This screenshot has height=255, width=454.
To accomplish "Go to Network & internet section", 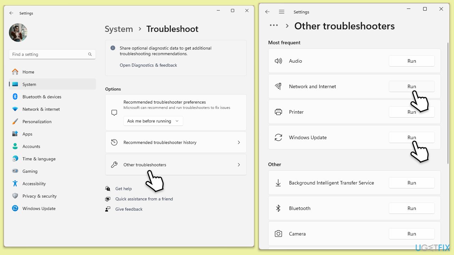I will 41,109.
